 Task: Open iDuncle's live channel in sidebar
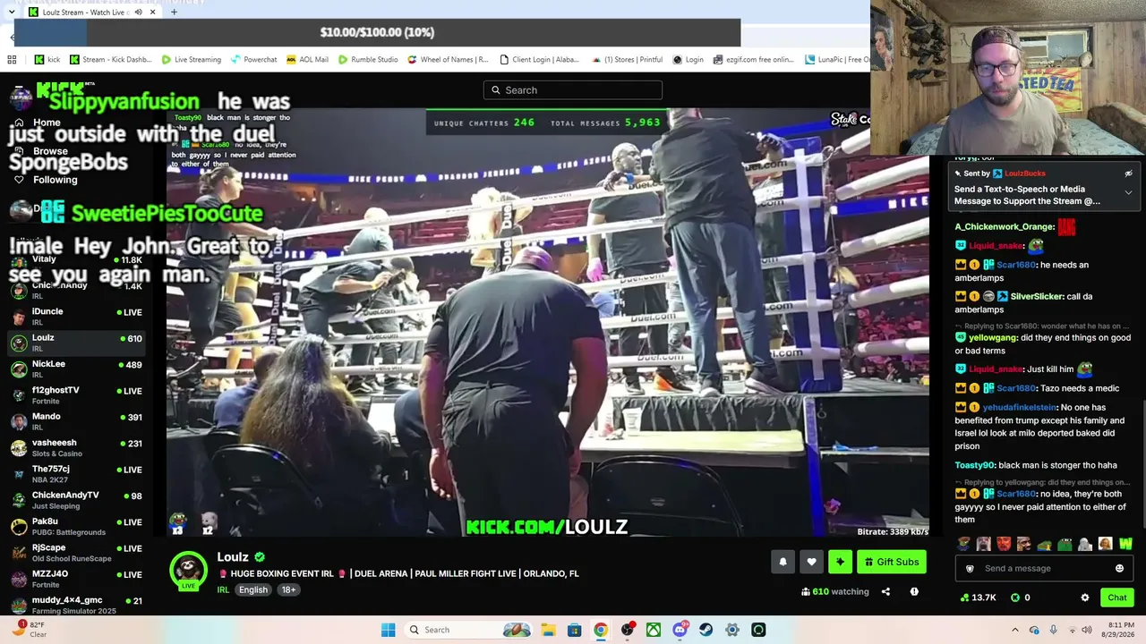tap(76, 317)
